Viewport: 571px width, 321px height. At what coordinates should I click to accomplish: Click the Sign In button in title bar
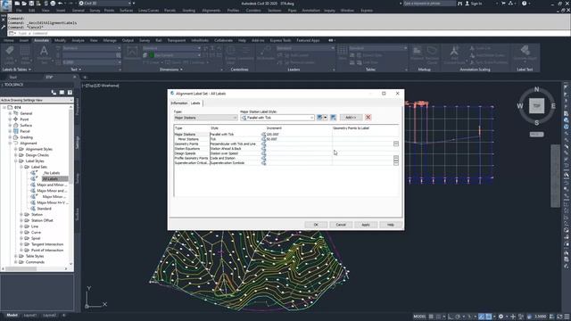tap(474, 4)
